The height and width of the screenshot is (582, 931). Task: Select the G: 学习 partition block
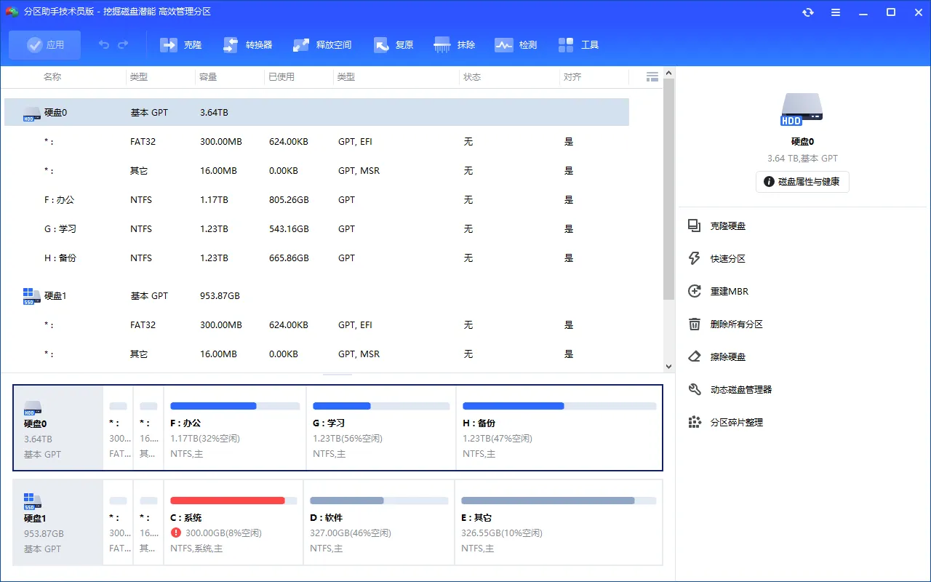(380, 428)
